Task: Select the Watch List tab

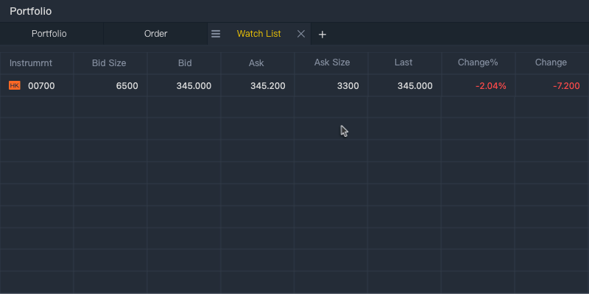Action: click(259, 34)
